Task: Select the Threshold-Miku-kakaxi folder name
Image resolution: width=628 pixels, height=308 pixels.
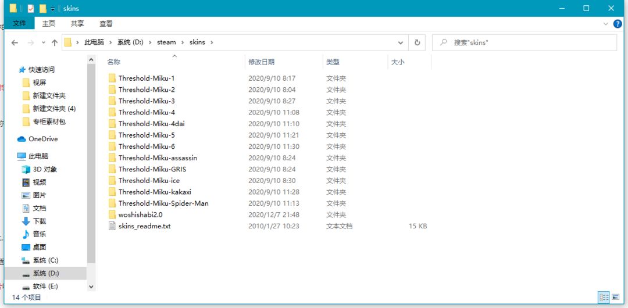Action: 155,192
